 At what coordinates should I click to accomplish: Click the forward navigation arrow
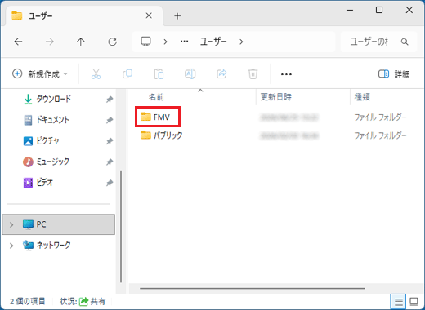tap(50, 42)
